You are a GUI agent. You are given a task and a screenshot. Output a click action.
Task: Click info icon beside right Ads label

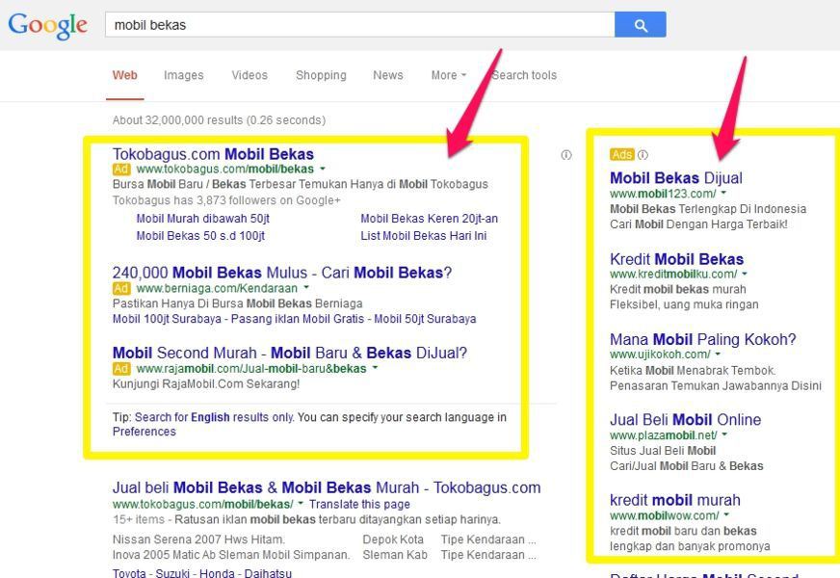pyautogui.click(x=643, y=155)
